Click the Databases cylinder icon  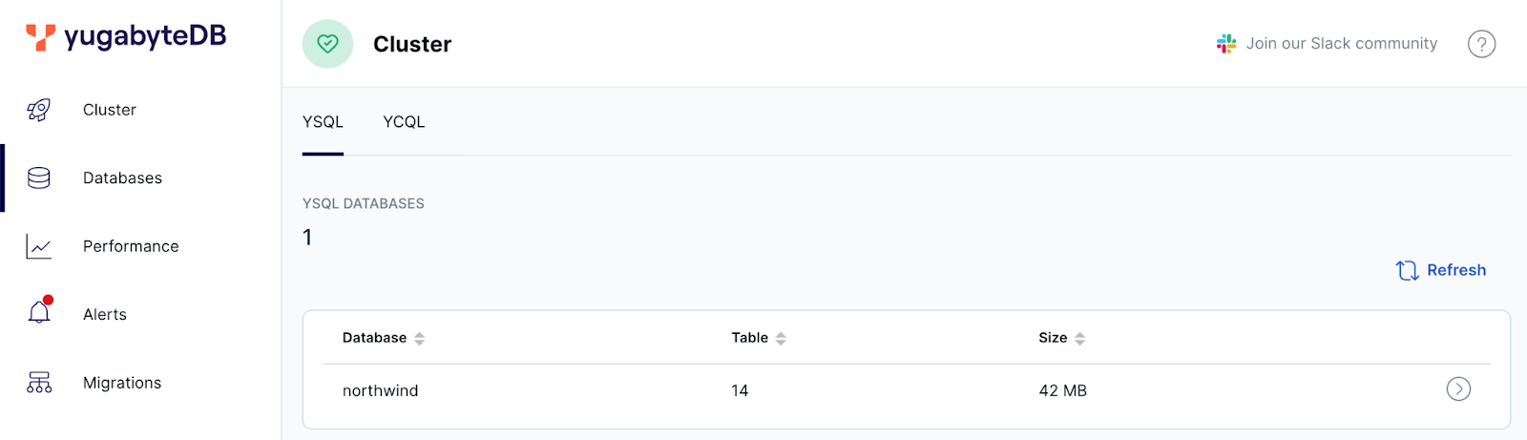pyautogui.click(x=39, y=178)
